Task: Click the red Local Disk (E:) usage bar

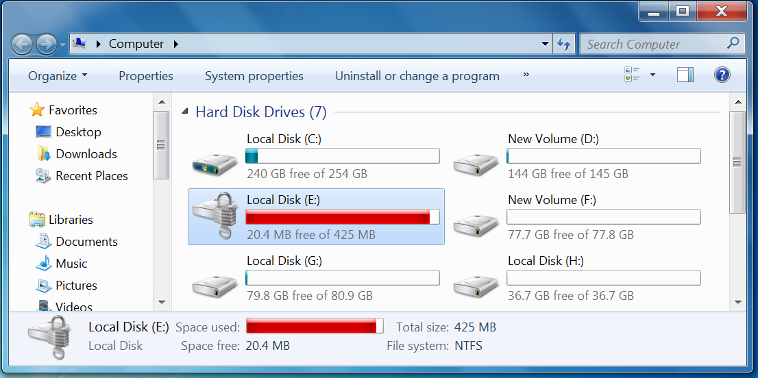Action: pyautogui.click(x=342, y=217)
